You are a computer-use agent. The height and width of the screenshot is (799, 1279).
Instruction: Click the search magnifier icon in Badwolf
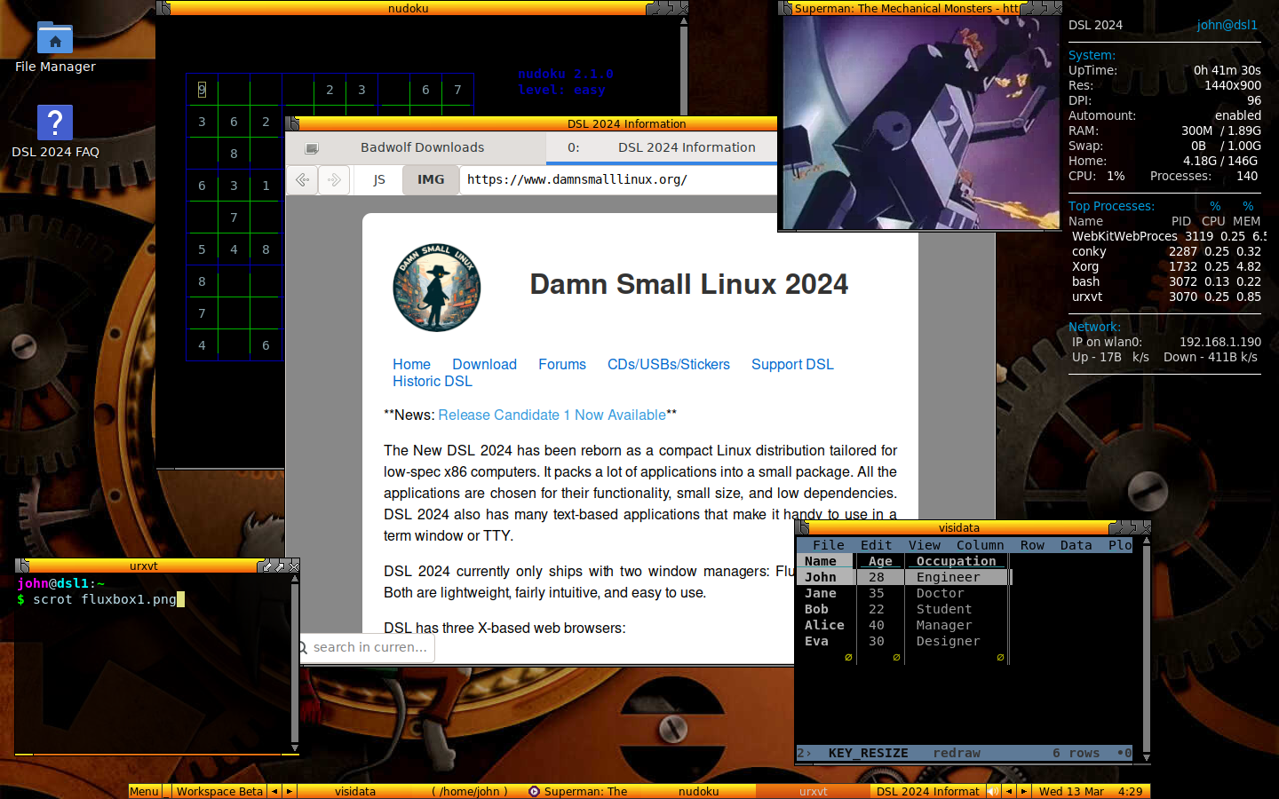click(303, 647)
